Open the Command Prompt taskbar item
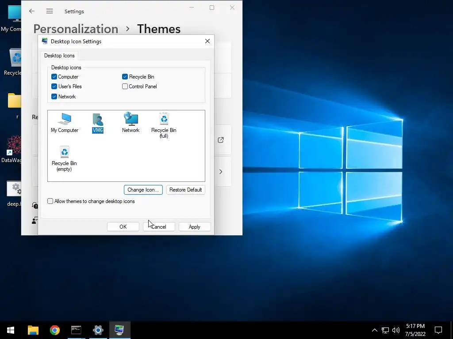 [x=76, y=330]
